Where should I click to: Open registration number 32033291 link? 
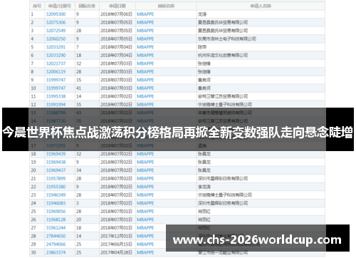point(56,47)
